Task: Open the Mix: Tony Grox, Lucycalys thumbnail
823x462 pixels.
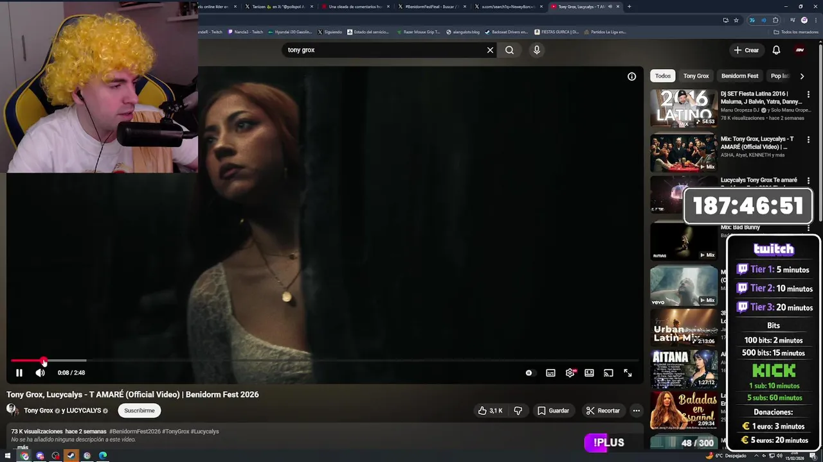Action: 683,153
